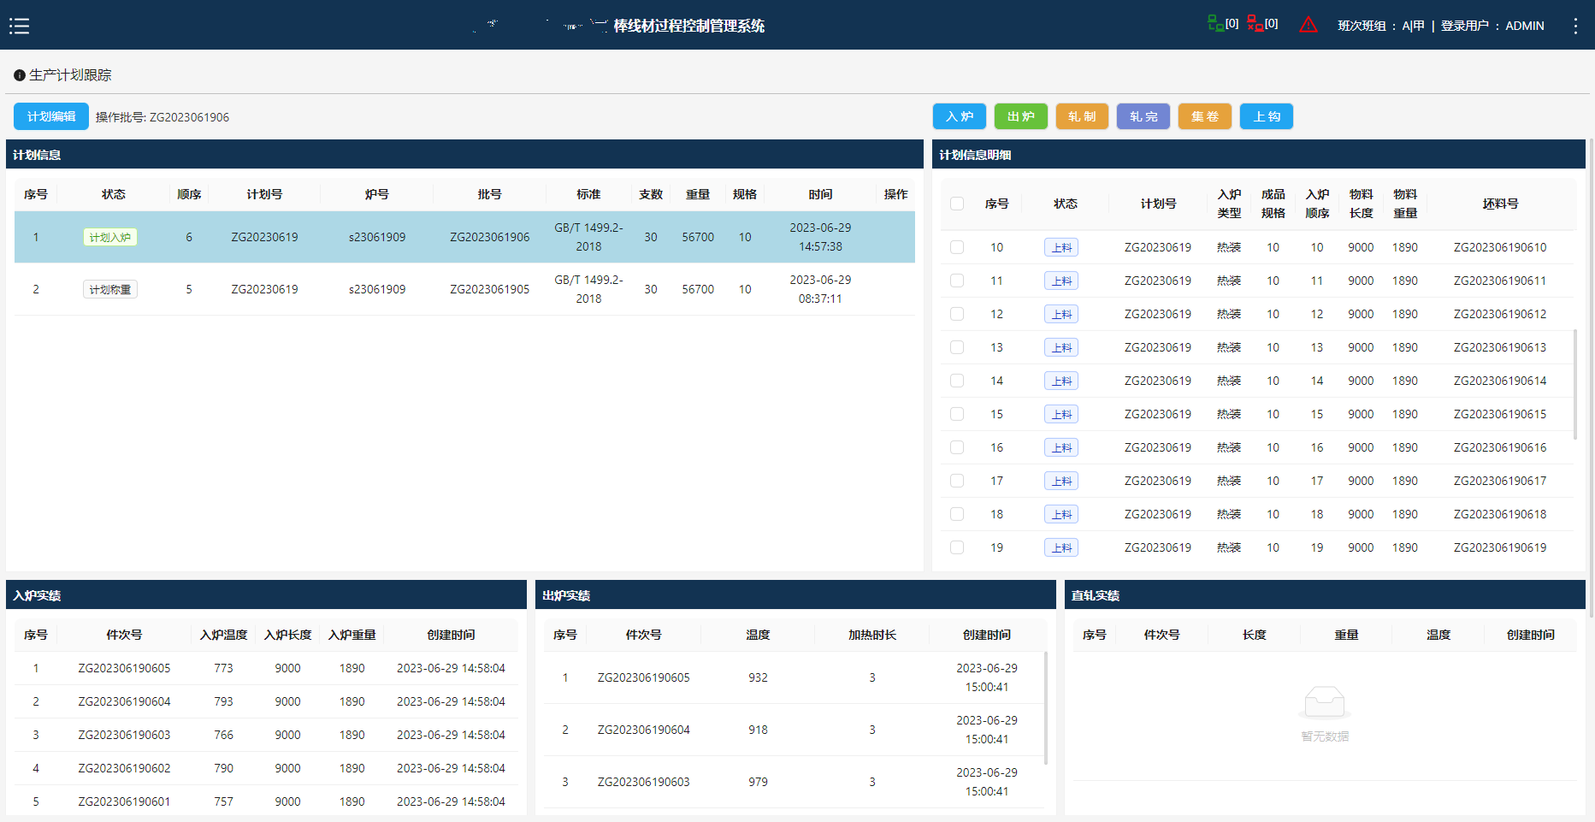Click the blue 上钩 button

point(1267,116)
